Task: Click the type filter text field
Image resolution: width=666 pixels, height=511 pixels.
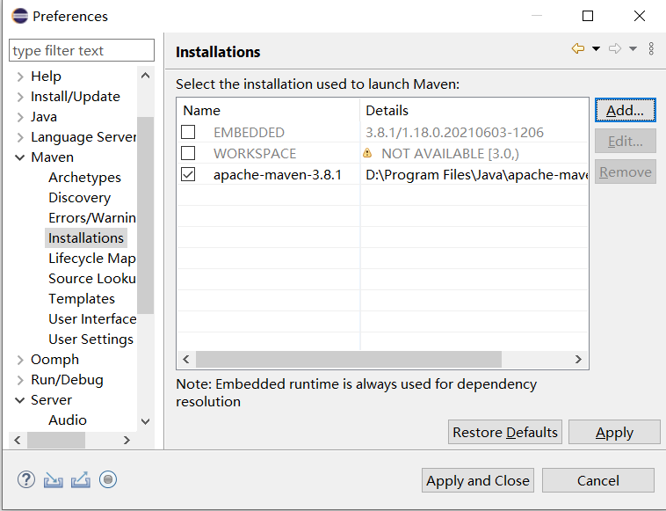Action: tap(82, 50)
